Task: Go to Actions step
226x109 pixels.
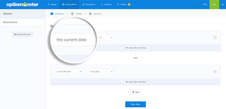Action: pos(79,14)
